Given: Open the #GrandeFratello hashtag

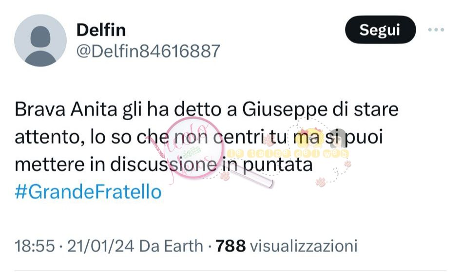Looking at the screenshot, I should [x=88, y=192].
